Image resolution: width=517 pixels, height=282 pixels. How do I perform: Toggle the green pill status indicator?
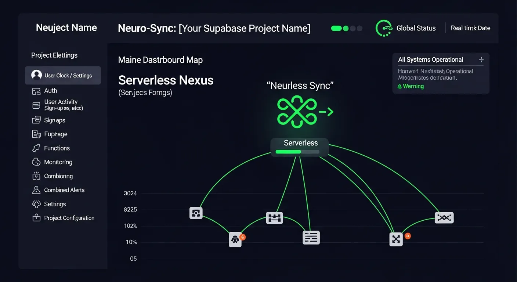point(336,28)
